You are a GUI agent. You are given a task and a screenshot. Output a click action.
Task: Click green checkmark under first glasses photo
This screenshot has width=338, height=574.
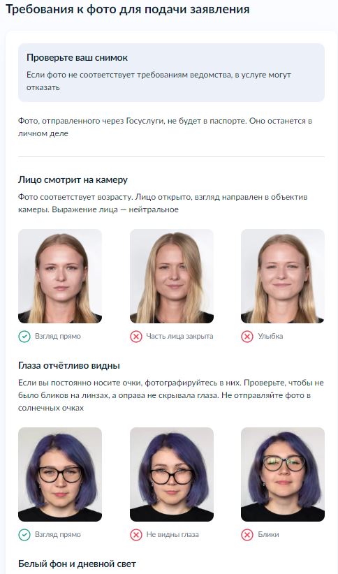click(24, 535)
